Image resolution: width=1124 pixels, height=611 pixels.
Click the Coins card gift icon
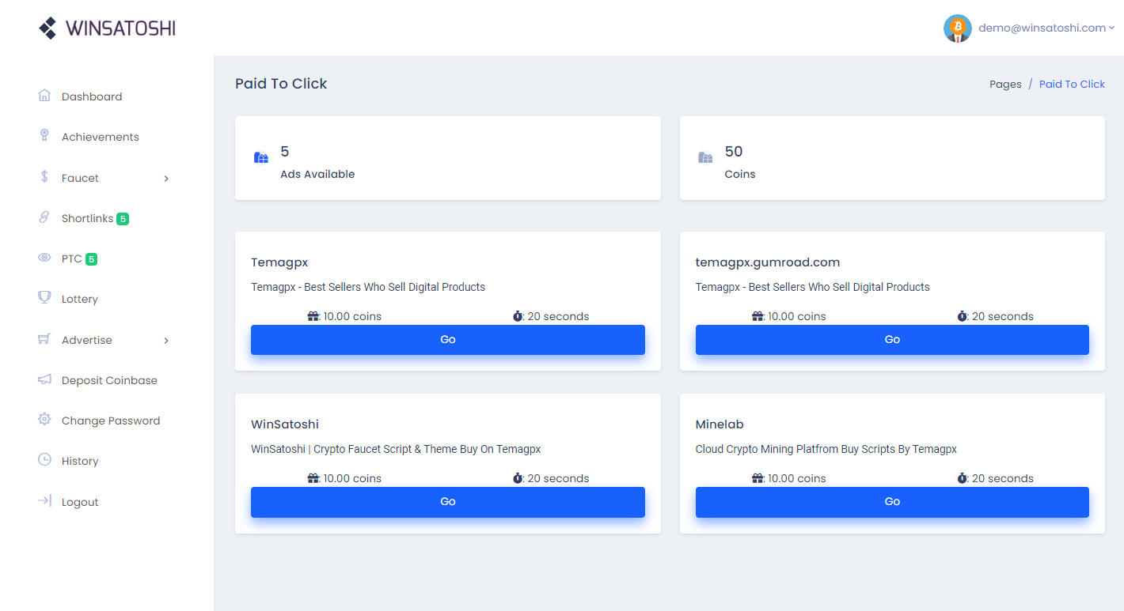click(705, 157)
